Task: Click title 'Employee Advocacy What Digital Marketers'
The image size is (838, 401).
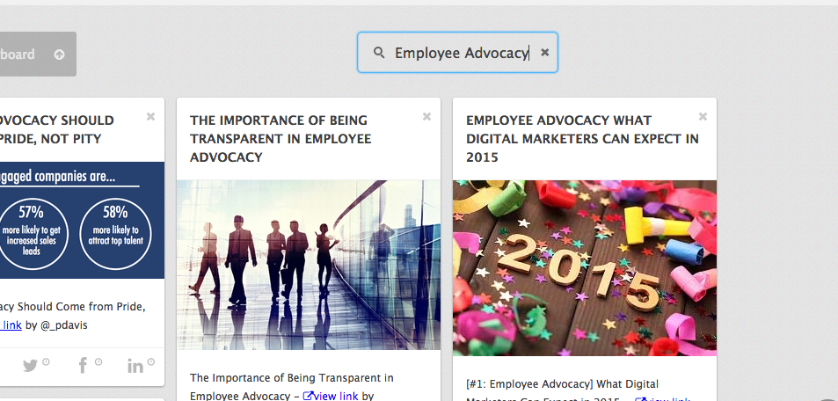Action: click(x=582, y=138)
